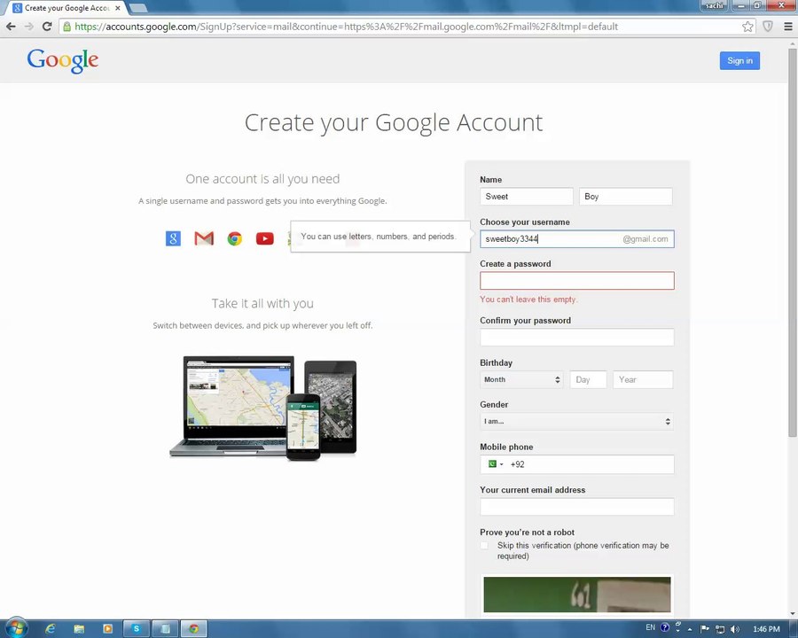798x638 pixels.
Task: Close the Create your Google Account tab
Action: [x=118, y=8]
